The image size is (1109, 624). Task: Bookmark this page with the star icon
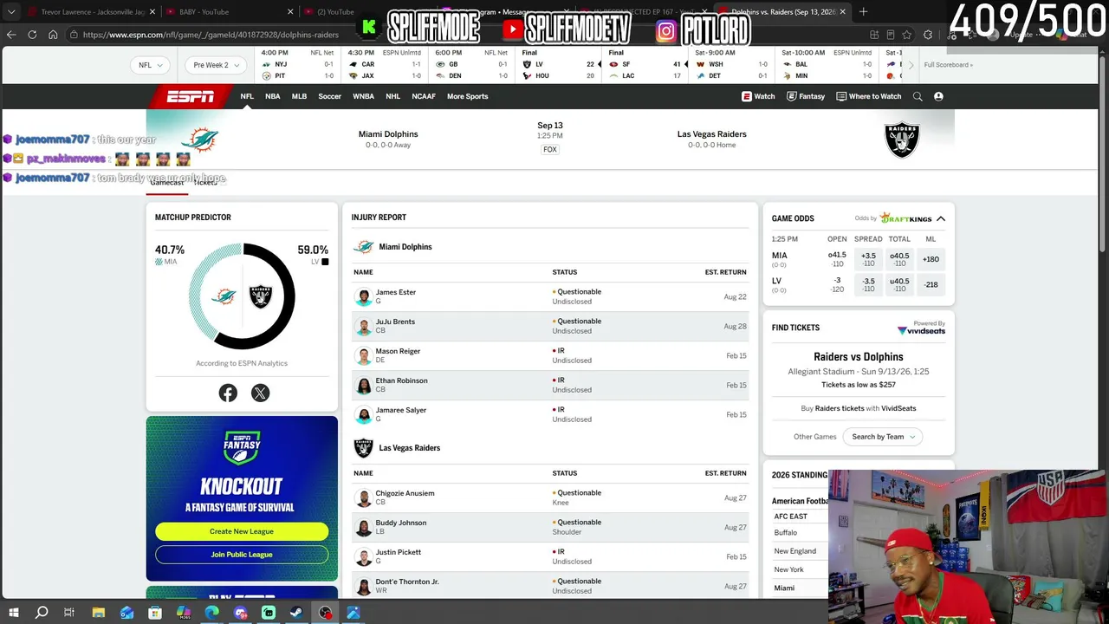click(907, 35)
